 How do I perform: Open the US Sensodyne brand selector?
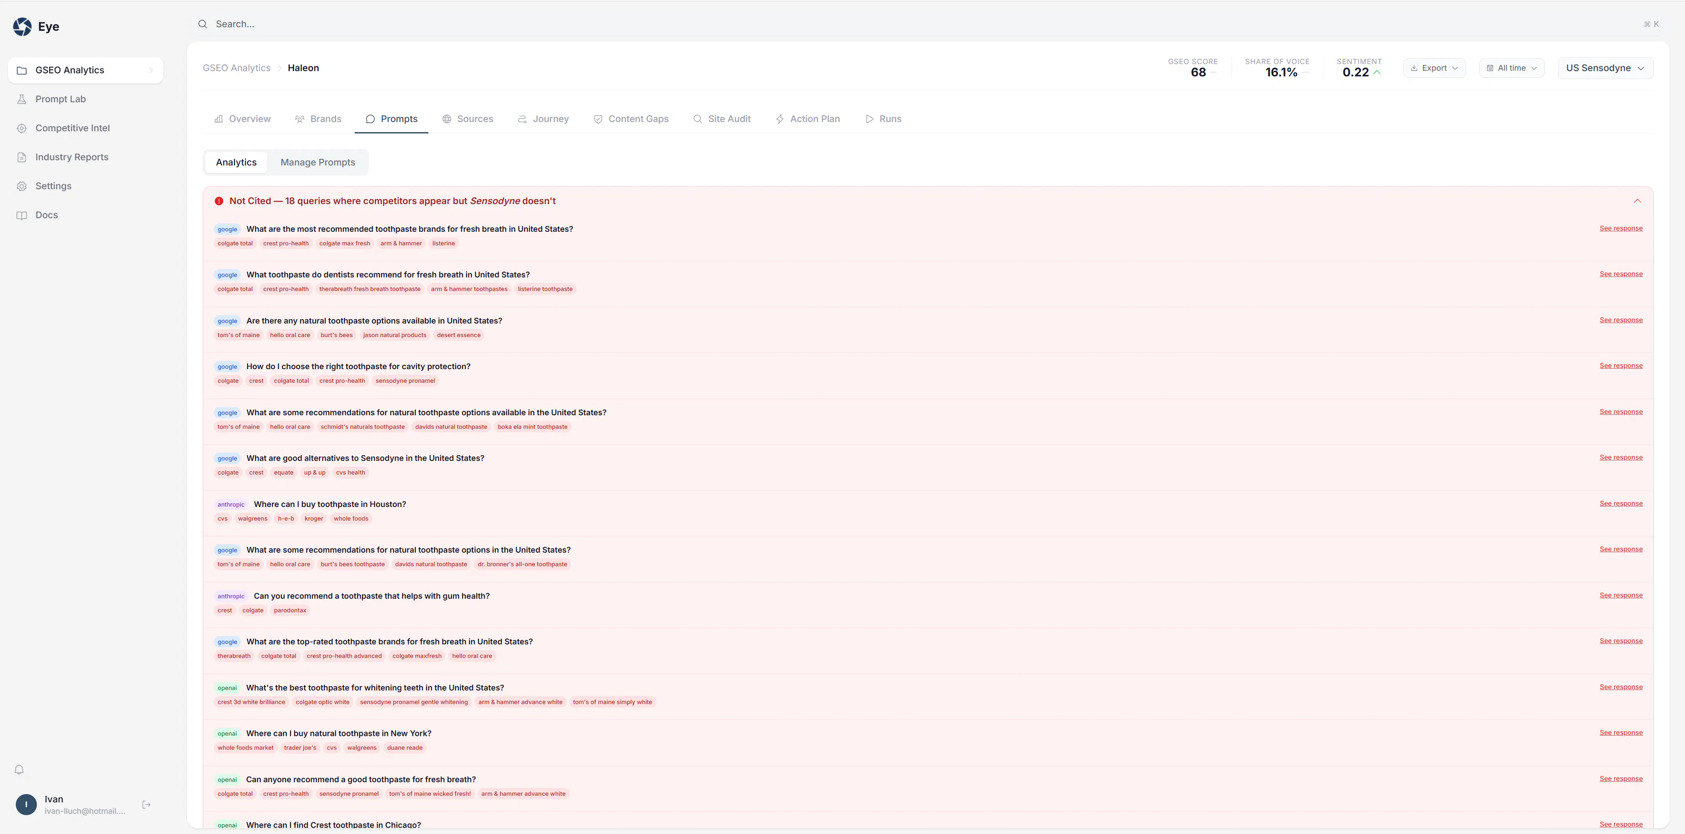coord(1605,68)
